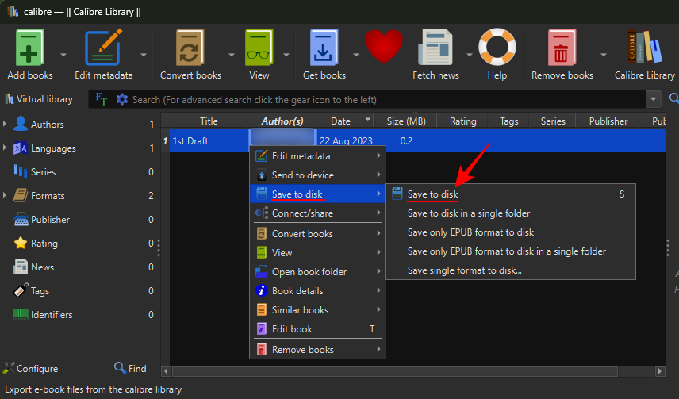Select Save single format to disk

tap(511, 270)
